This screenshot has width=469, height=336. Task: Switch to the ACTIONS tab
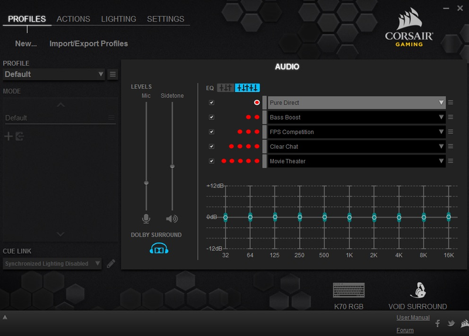click(73, 19)
